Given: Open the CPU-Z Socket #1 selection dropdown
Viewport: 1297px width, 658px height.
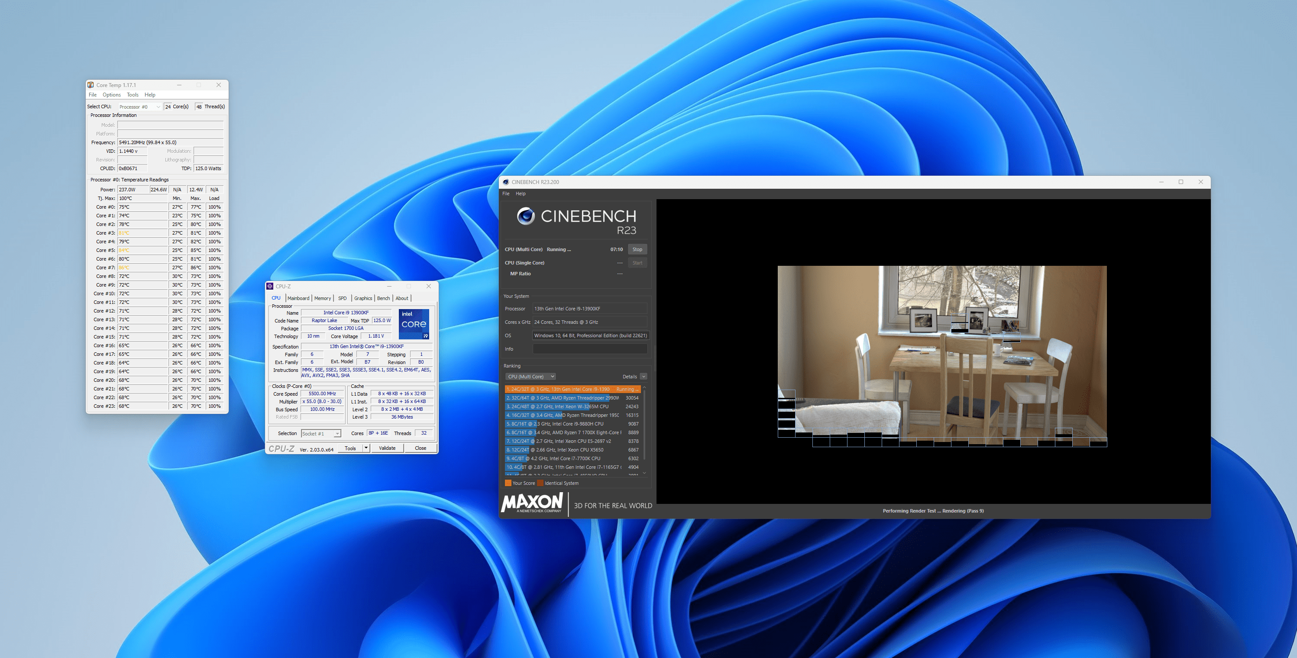Looking at the screenshot, I should (x=321, y=433).
